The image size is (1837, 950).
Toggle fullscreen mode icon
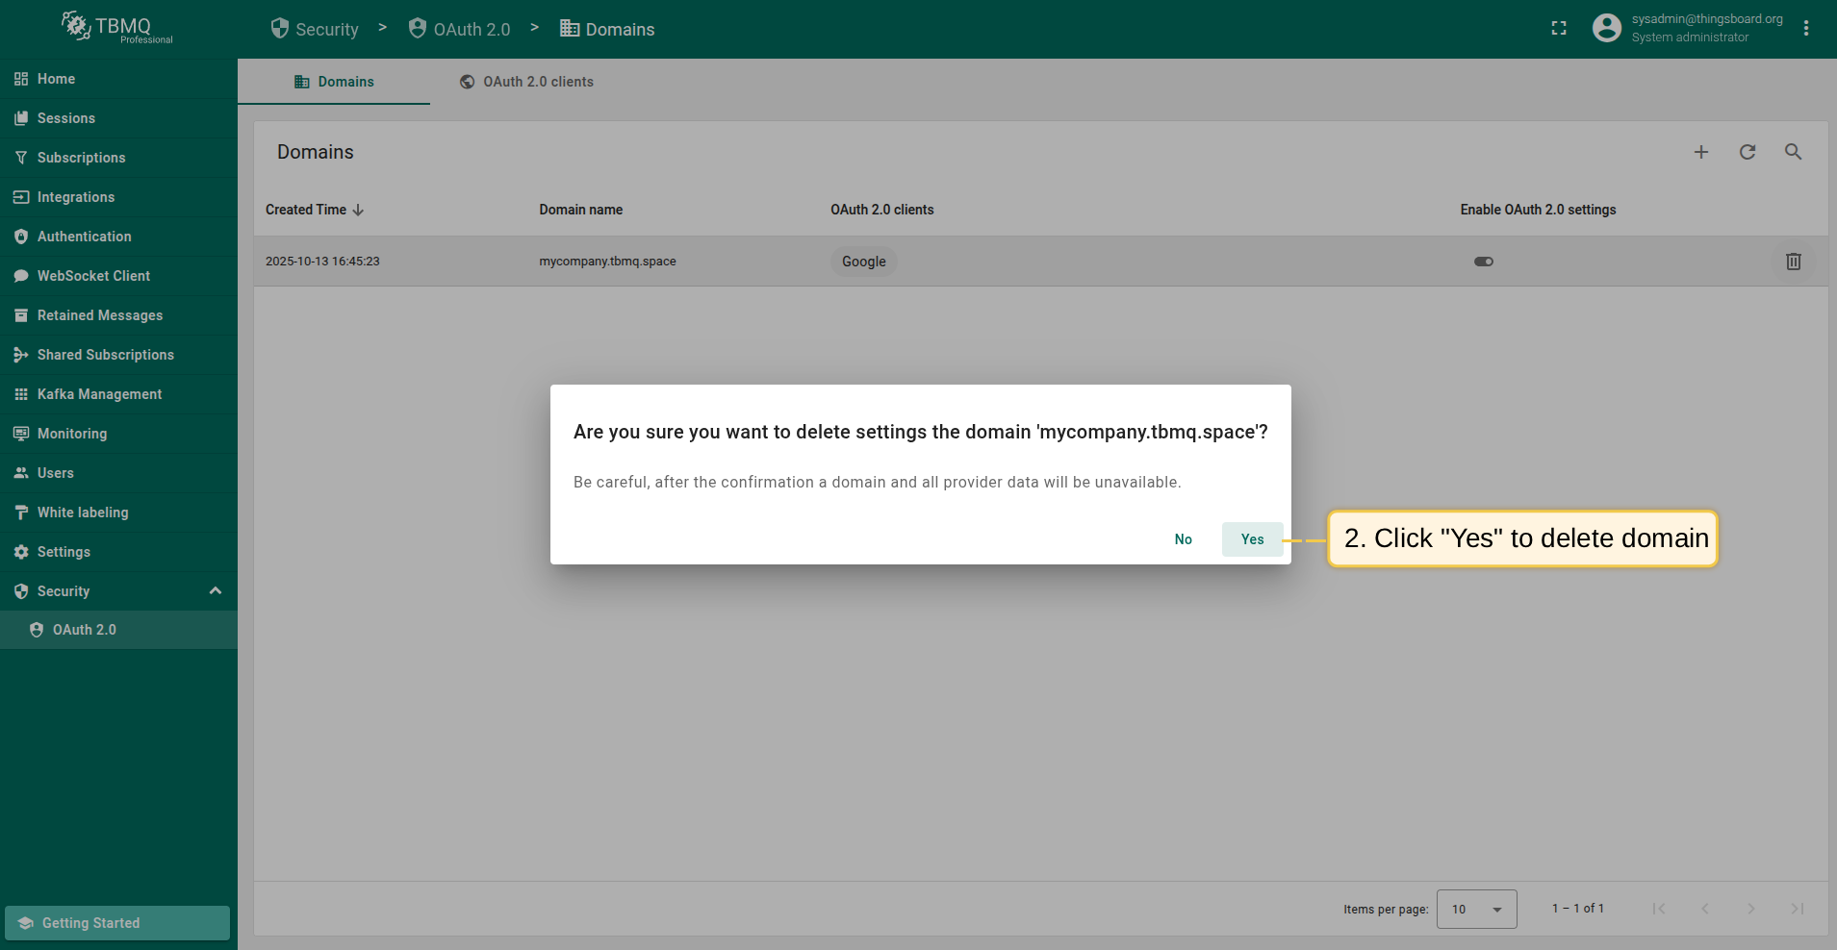coord(1559,29)
